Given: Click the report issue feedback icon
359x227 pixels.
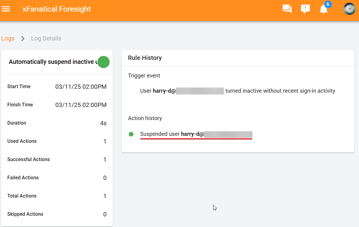Looking at the screenshot, I should pos(305,9).
